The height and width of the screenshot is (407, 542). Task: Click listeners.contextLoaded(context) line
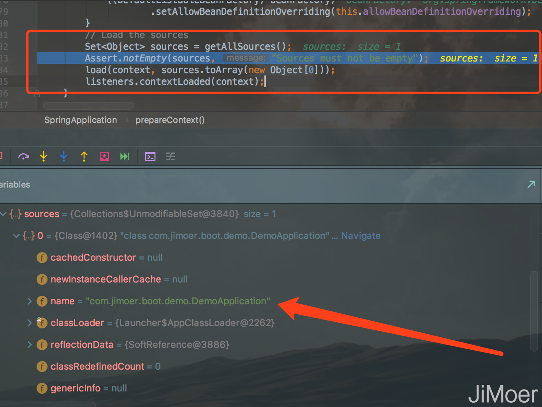(175, 82)
